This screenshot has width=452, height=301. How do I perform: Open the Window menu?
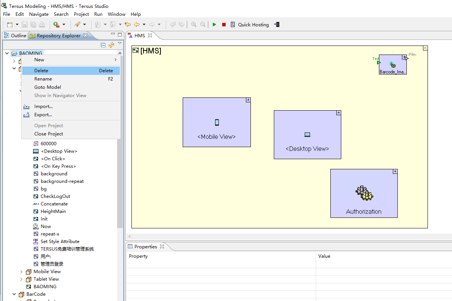click(116, 14)
